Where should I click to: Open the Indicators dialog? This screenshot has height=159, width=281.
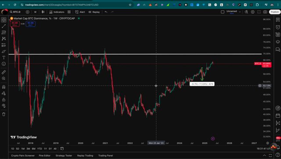click(57, 12)
